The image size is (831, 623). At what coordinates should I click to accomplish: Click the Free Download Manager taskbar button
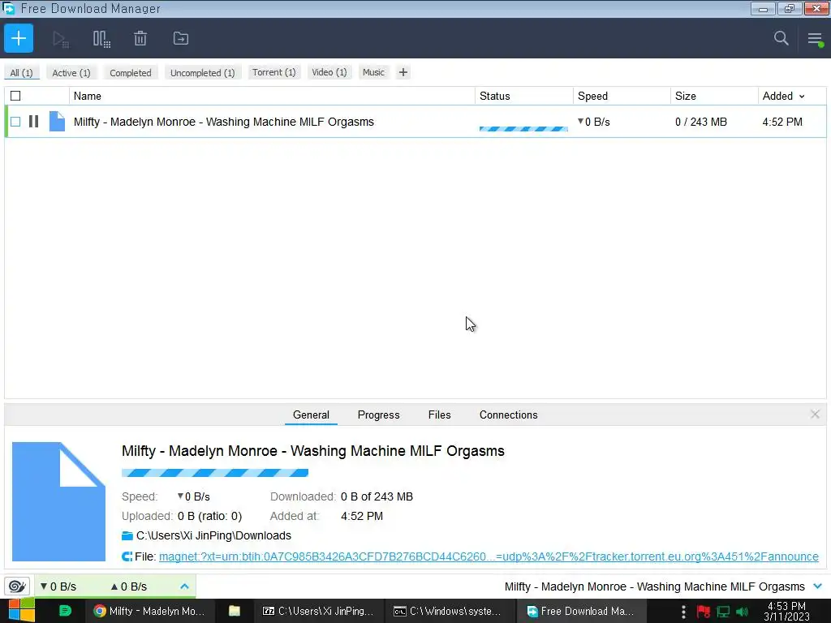click(581, 611)
